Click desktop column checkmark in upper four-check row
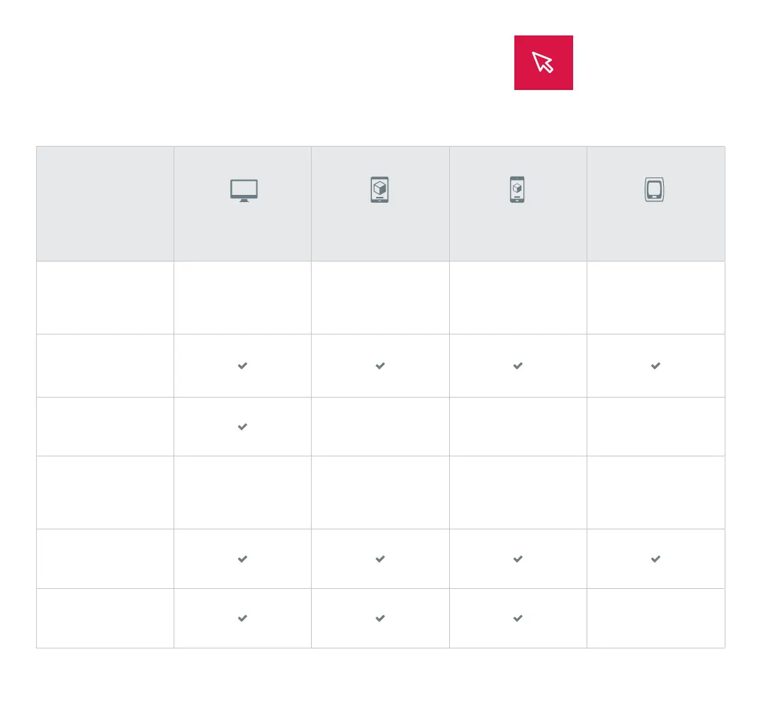This screenshot has height=703, width=763. click(242, 366)
